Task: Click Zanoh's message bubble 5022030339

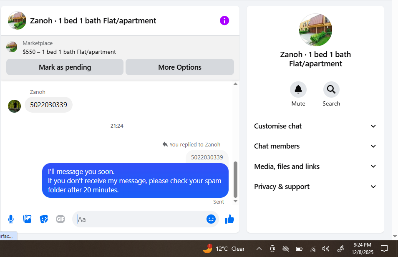Action: (x=48, y=105)
